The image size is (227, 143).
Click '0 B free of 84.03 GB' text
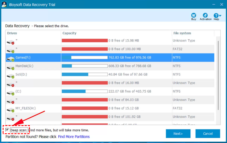click(x=124, y=100)
